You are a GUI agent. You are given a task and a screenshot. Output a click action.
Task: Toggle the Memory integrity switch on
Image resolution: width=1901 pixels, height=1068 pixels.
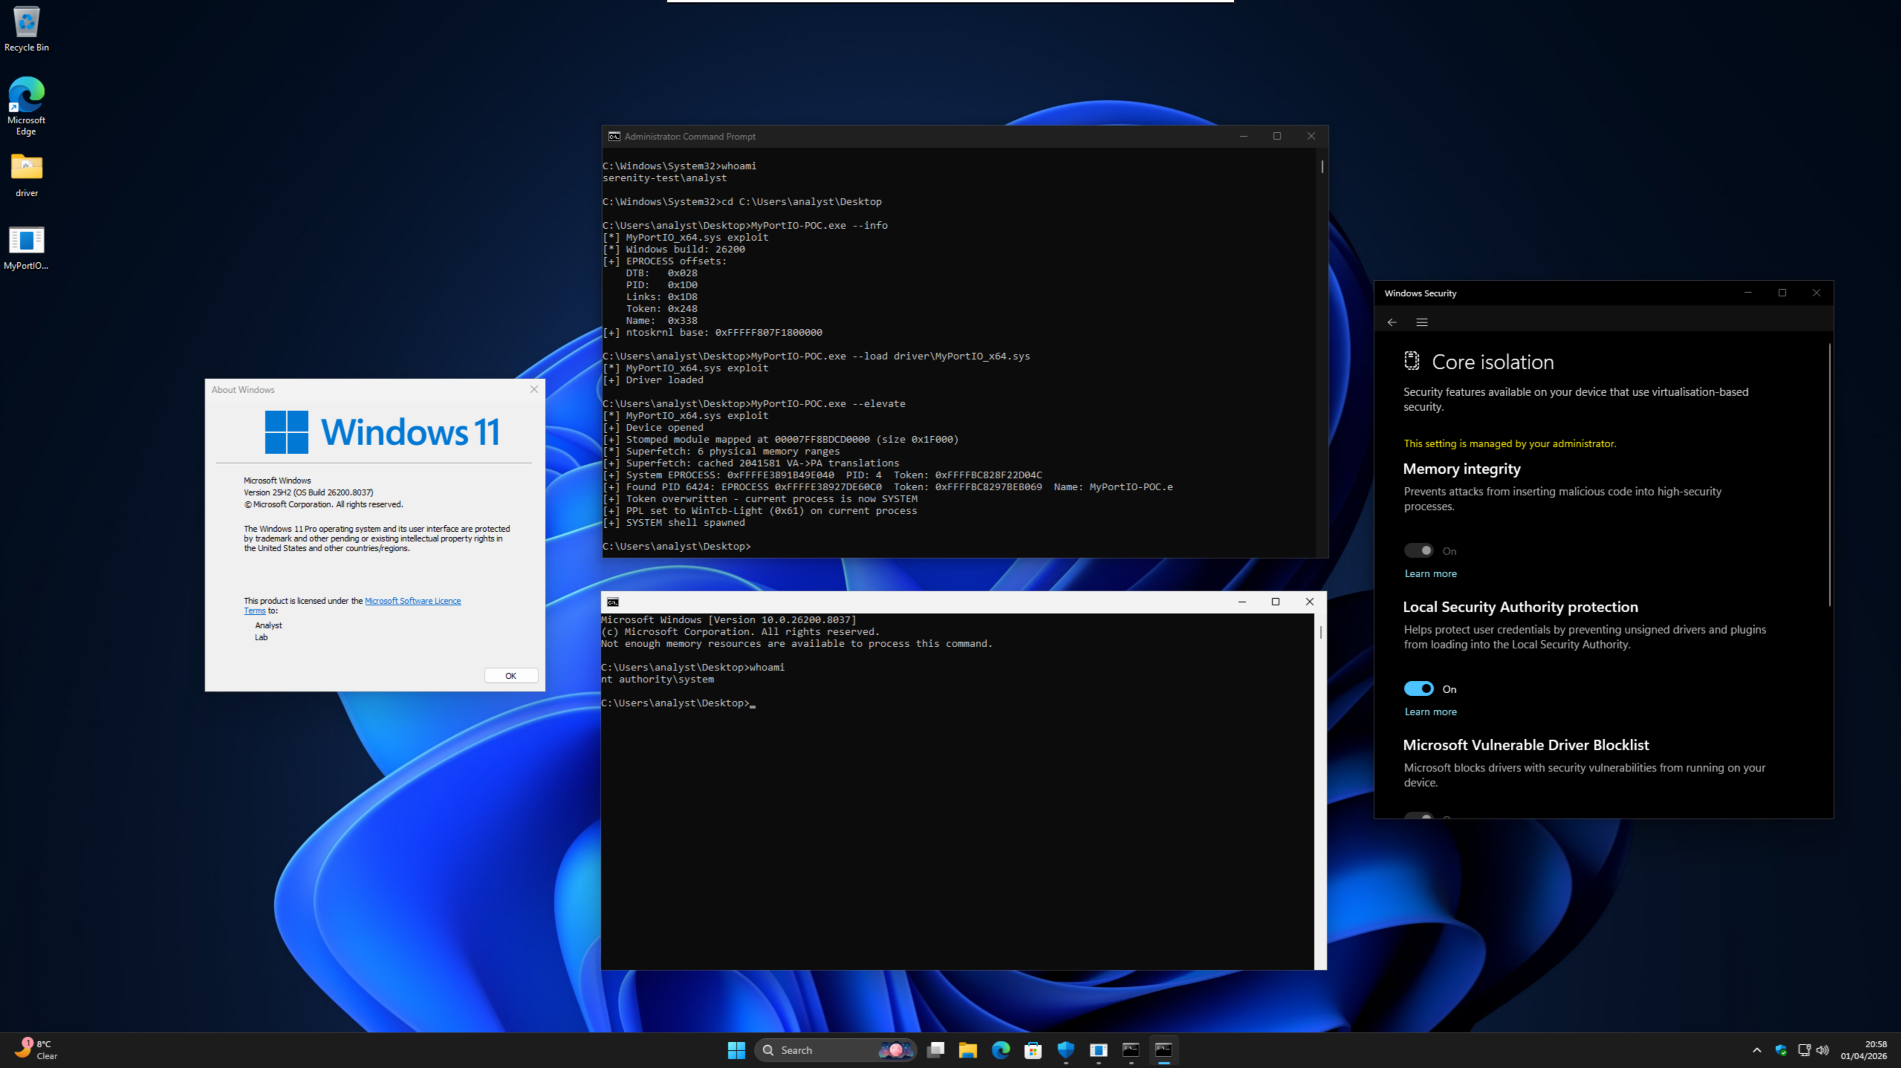(x=1419, y=550)
